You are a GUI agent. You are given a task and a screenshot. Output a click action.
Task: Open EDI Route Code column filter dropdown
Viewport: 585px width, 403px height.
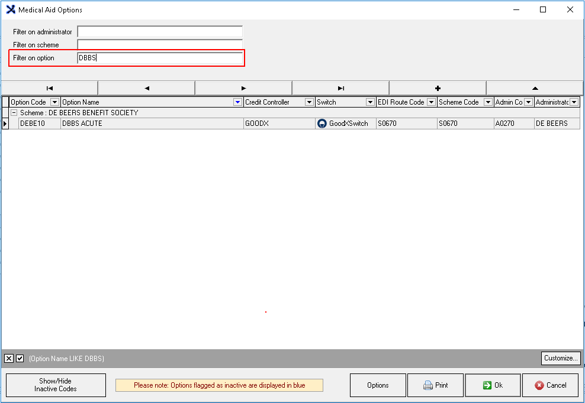click(431, 102)
